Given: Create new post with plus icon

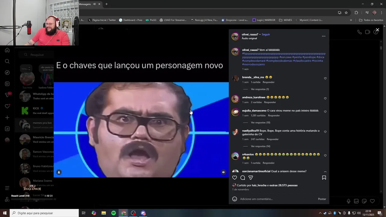Looking at the screenshot, I should click(7, 118).
